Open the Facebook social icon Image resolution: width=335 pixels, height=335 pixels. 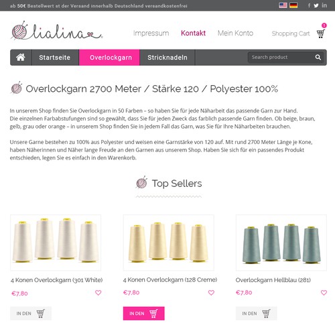click(x=309, y=5)
